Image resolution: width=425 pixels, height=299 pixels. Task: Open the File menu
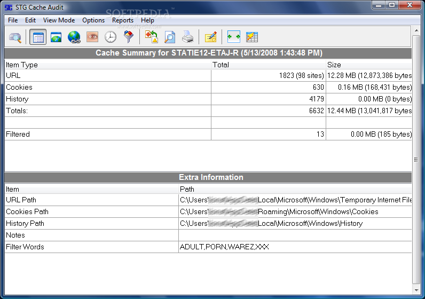click(x=13, y=20)
